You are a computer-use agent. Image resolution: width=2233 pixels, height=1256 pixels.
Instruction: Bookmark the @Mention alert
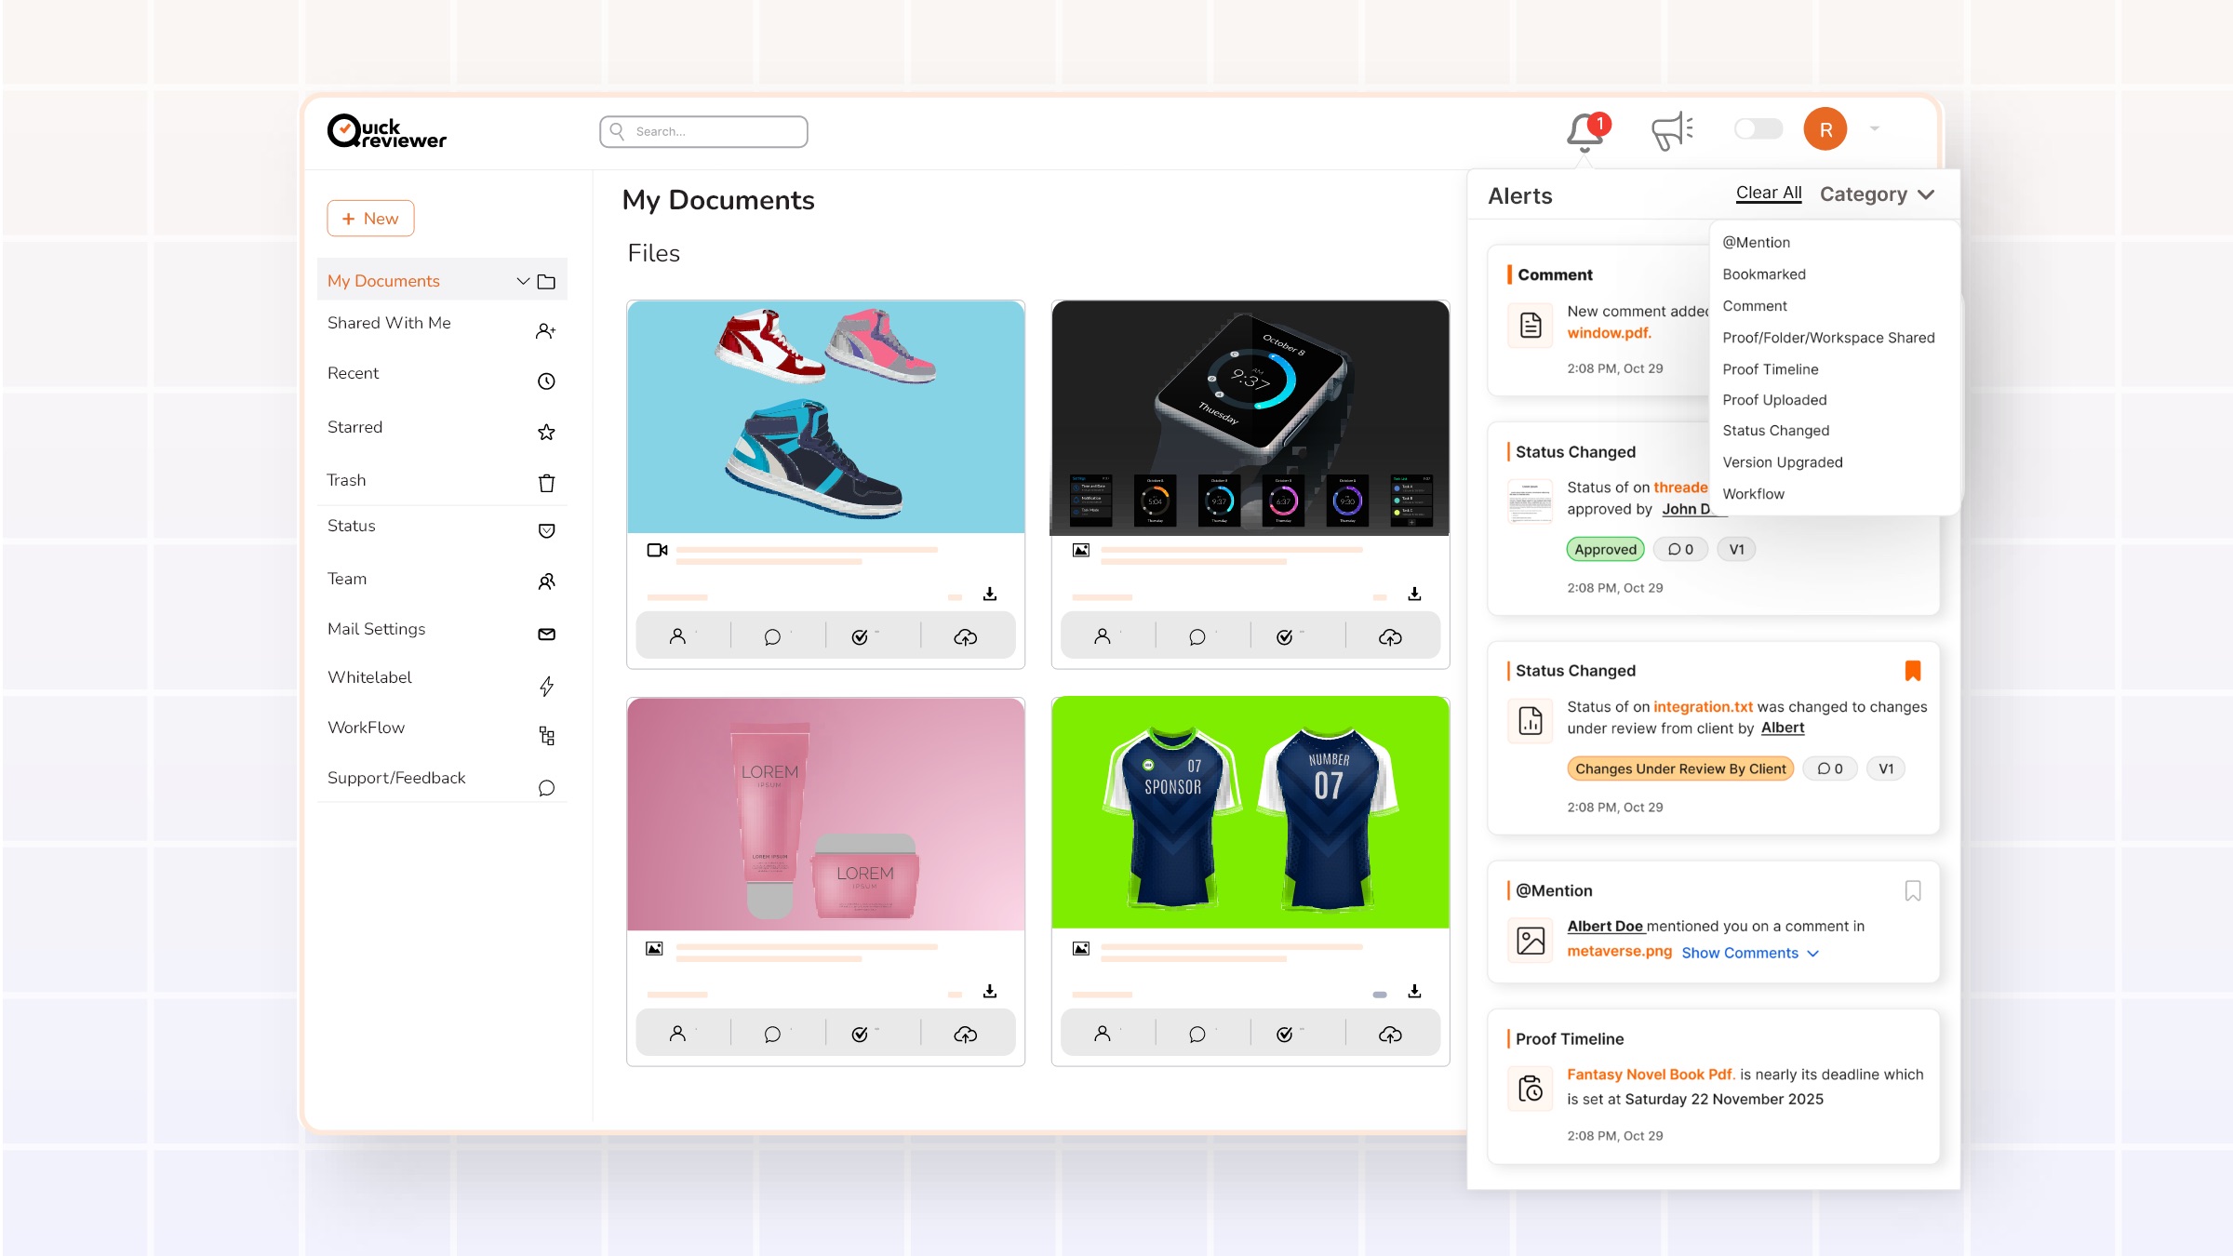point(1913,890)
